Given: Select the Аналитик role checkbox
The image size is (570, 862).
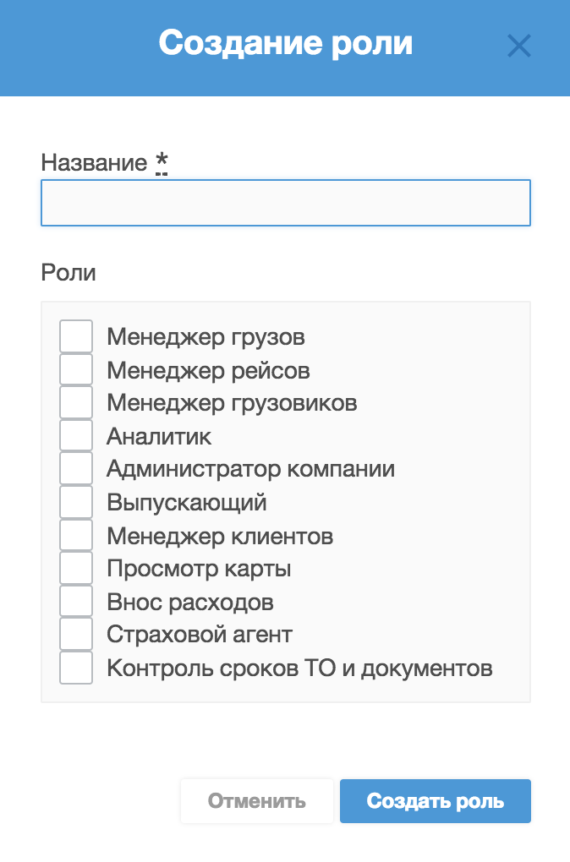Looking at the screenshot, I should 76,436.
